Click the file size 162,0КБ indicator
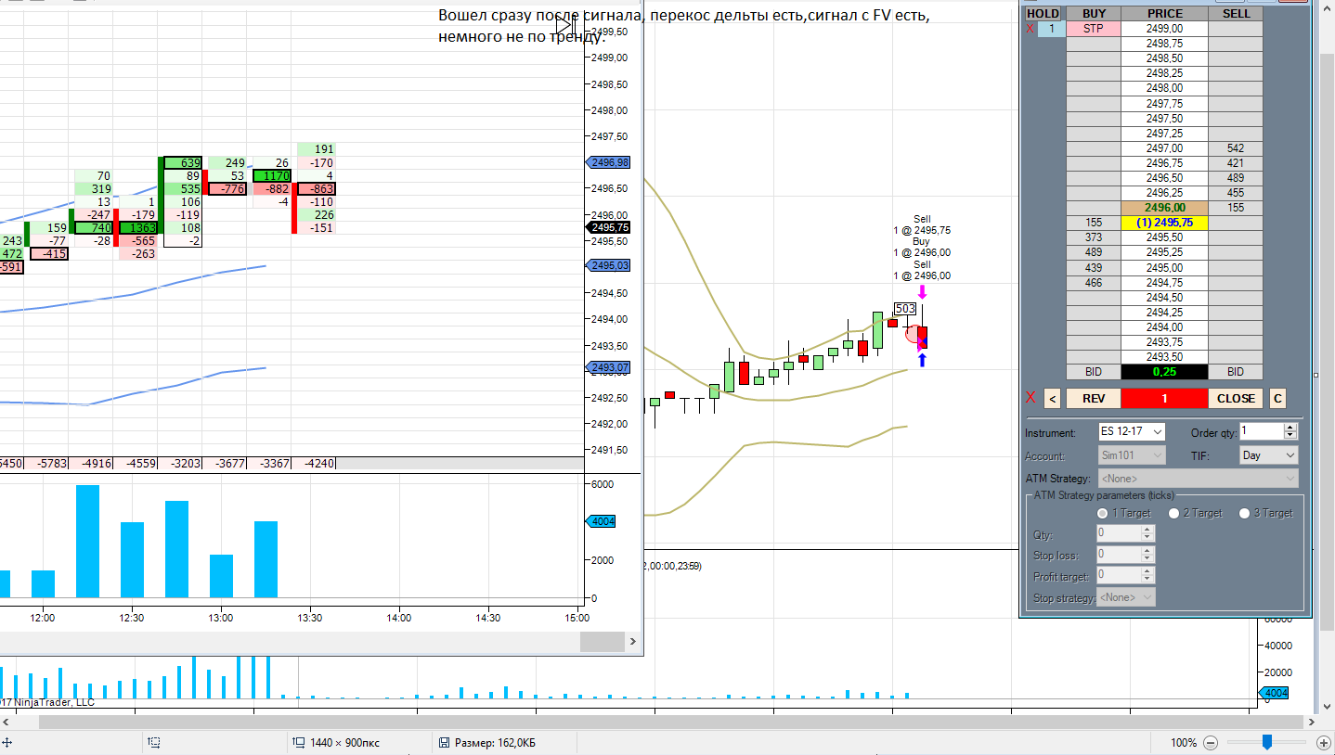 tap(486, 743)
